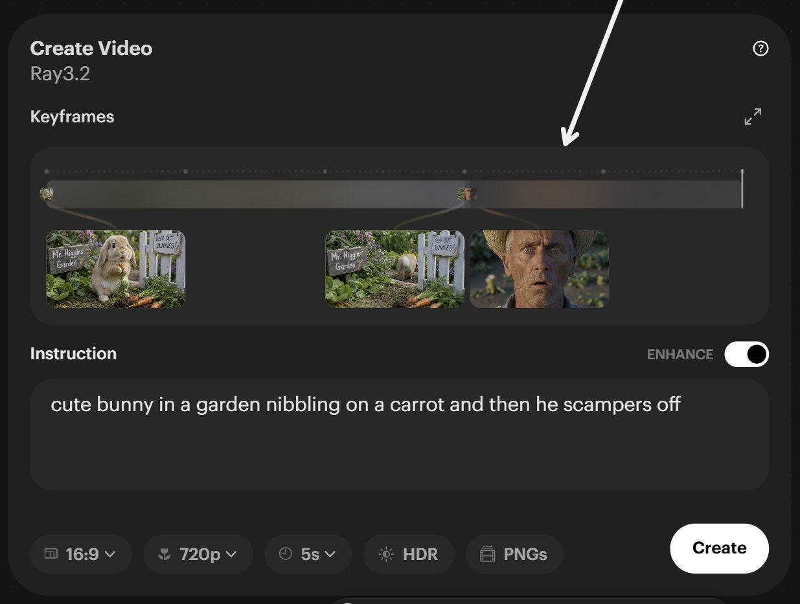The image size is (800, 604).
Task: Expand the Keyframes panel to fullscreen
Action: pyautogui.click(x=753, y=117)
